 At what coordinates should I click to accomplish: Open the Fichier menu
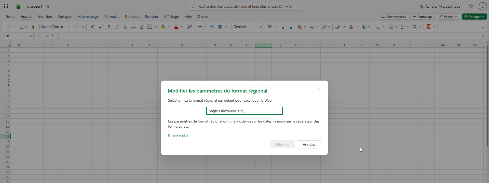[10, 17]
